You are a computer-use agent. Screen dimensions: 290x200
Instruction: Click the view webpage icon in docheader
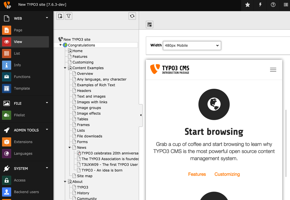coord(150,24)
